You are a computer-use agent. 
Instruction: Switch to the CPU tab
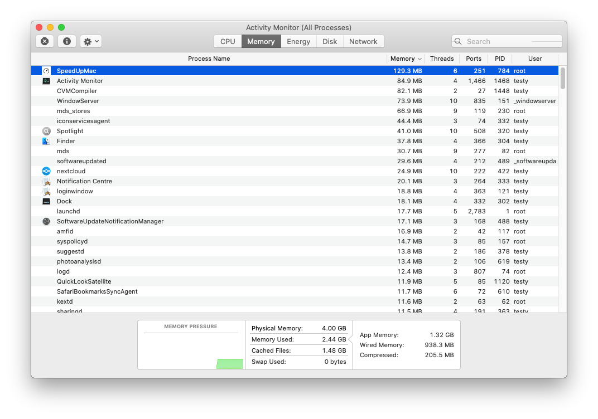227,41
